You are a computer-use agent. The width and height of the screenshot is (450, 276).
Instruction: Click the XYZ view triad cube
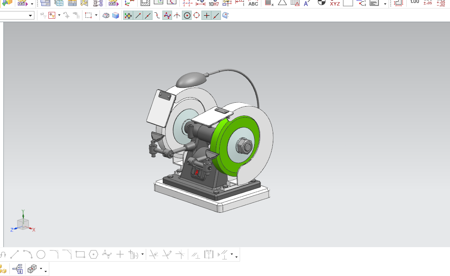pos(23,224)
